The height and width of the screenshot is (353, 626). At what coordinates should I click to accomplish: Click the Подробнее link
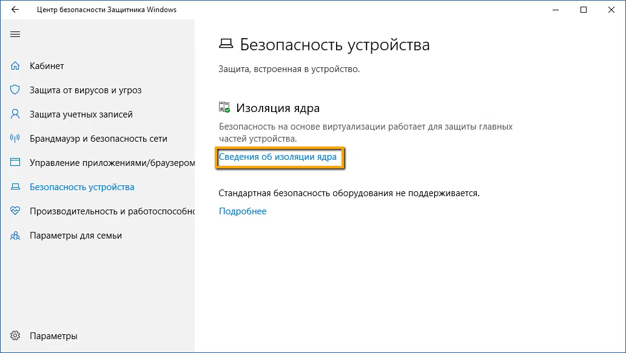243,211
